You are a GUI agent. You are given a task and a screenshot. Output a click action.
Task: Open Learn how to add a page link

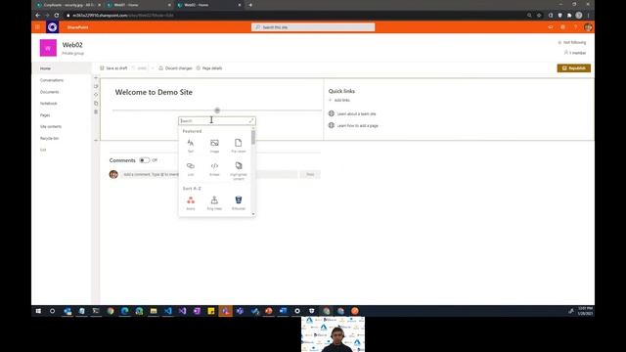coord(357,126)
